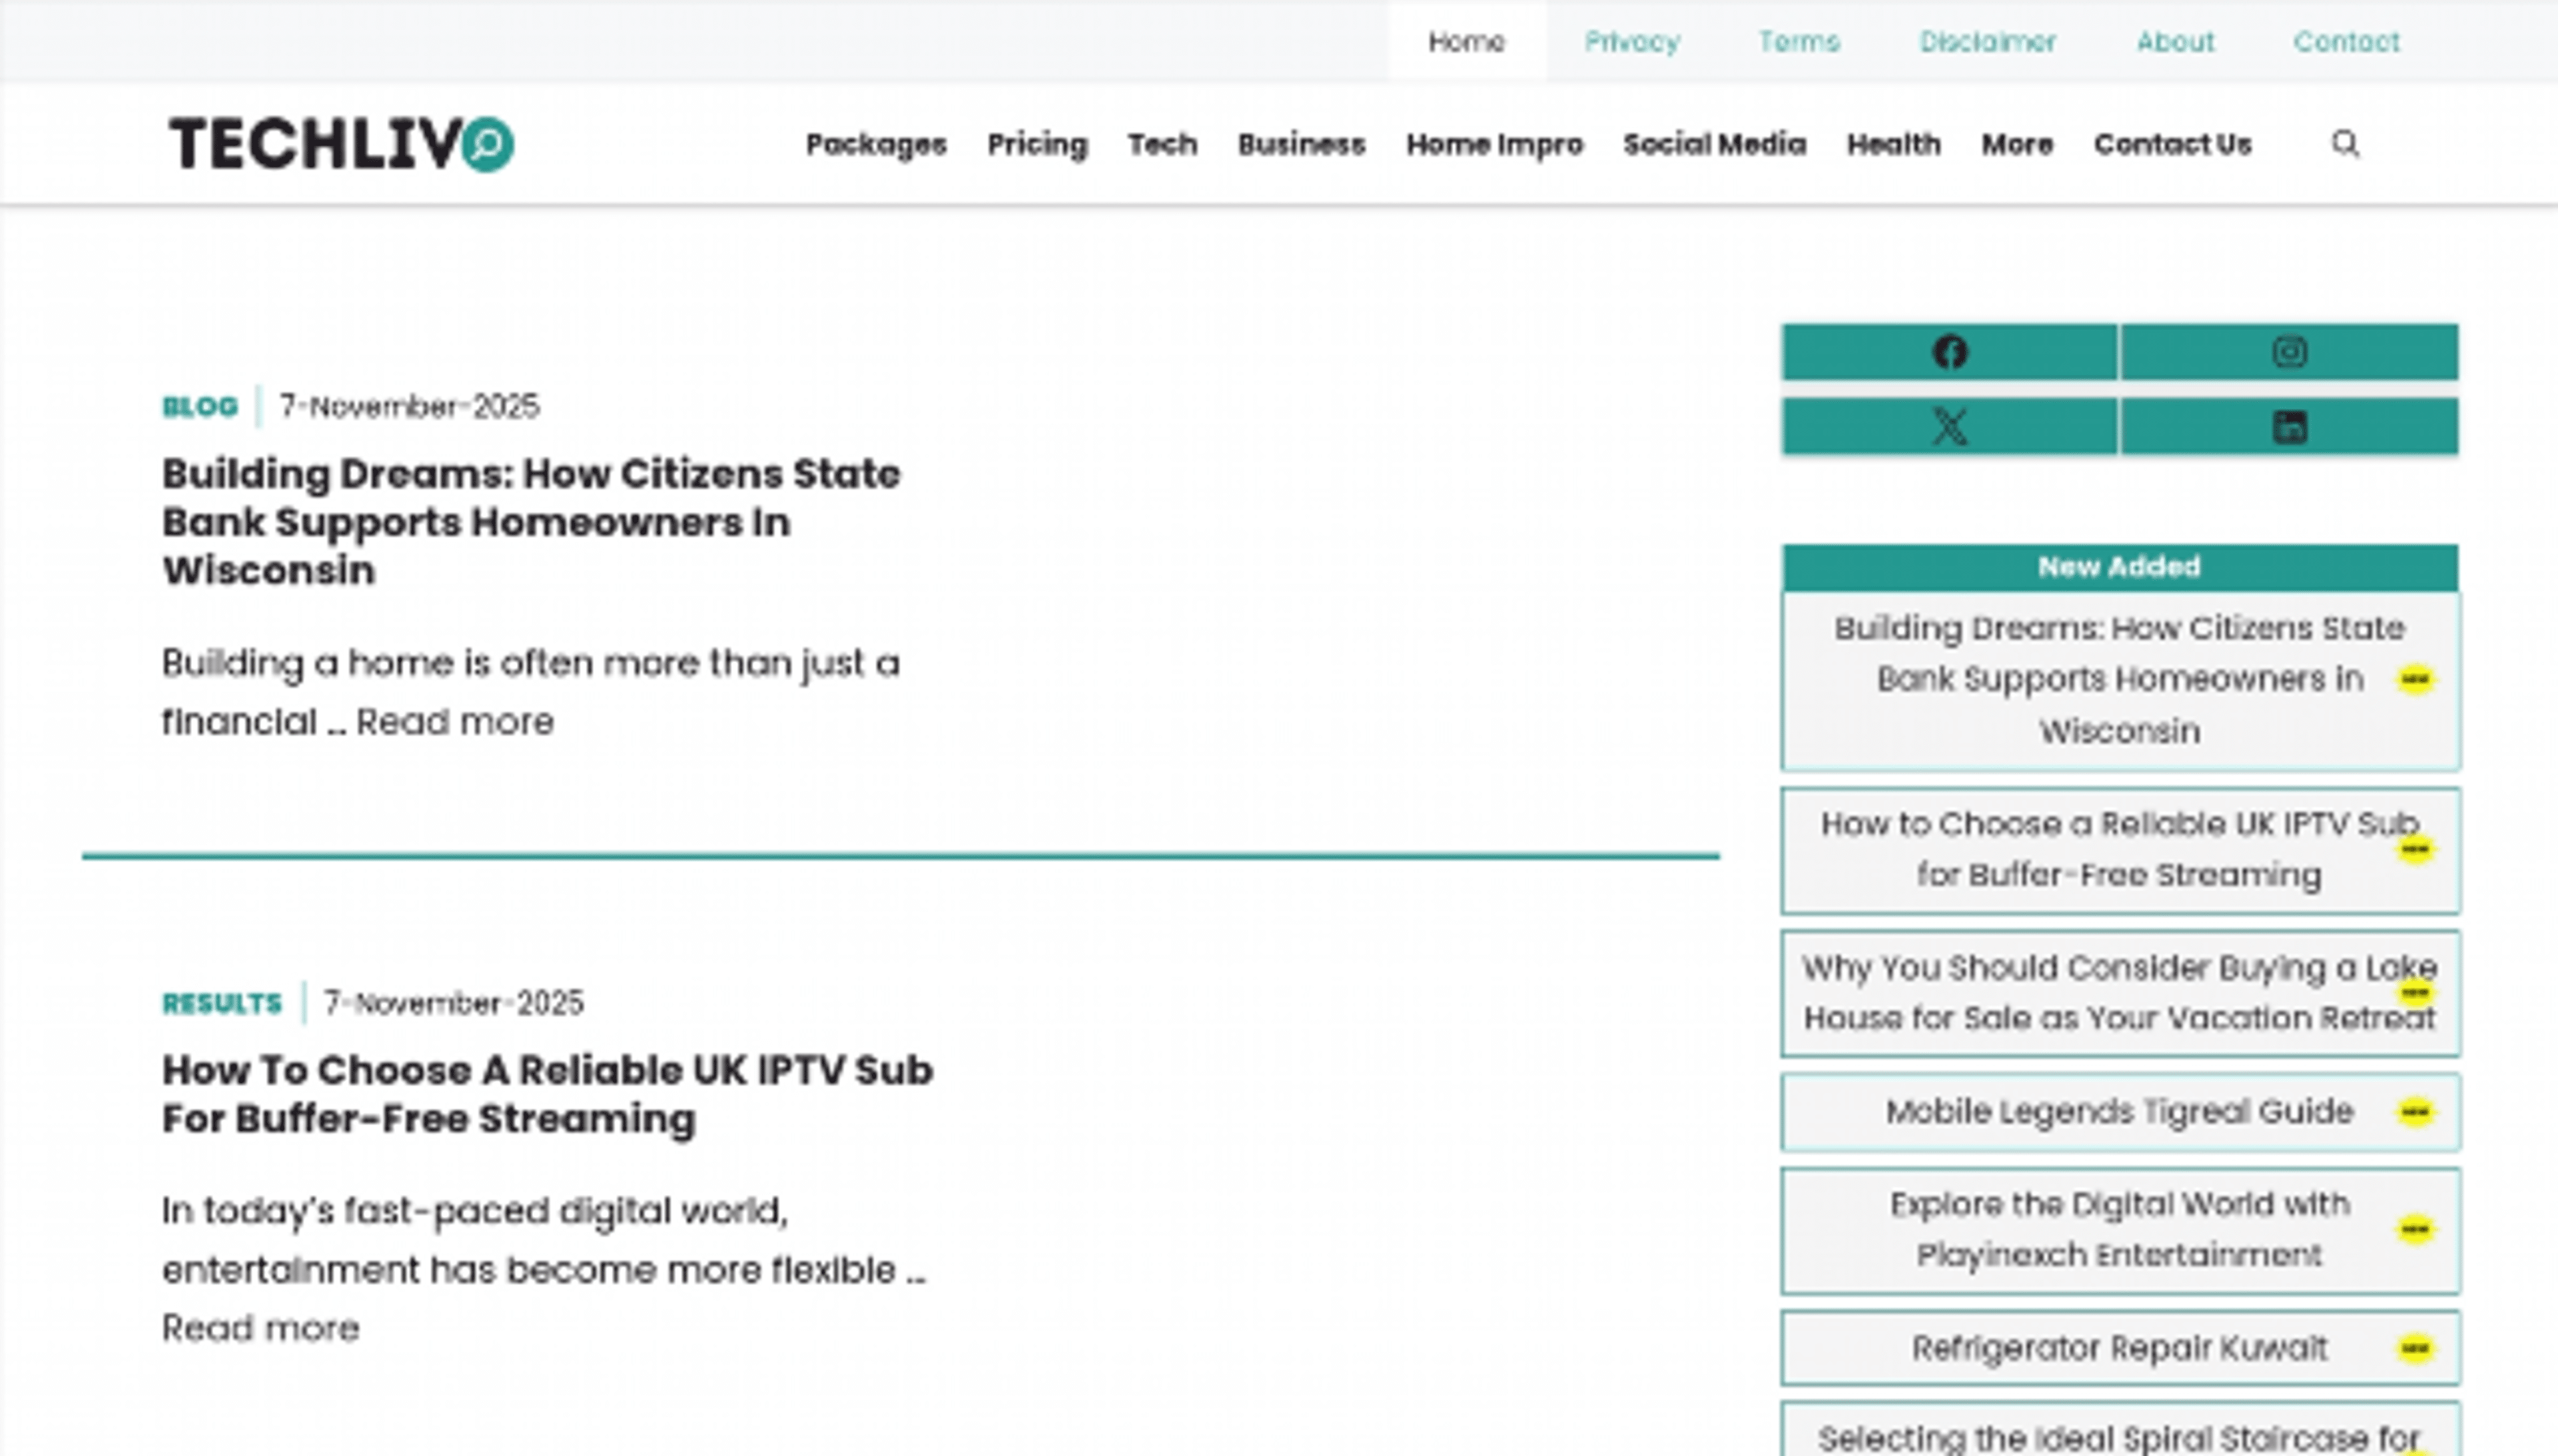Screen dimensions: 2558x1456
Task: Click Read more under Building Dreams excerpt
Action: click(455, 722)
